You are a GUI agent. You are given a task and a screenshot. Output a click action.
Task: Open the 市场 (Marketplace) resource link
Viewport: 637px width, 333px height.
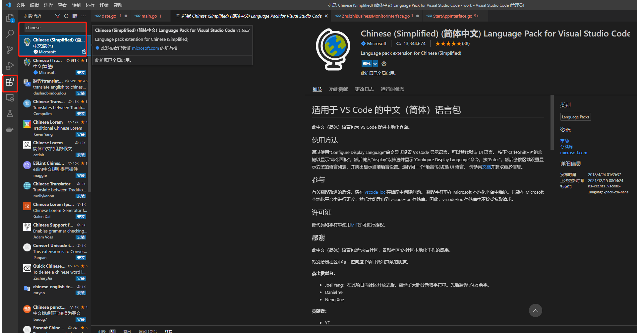(564, 141)
